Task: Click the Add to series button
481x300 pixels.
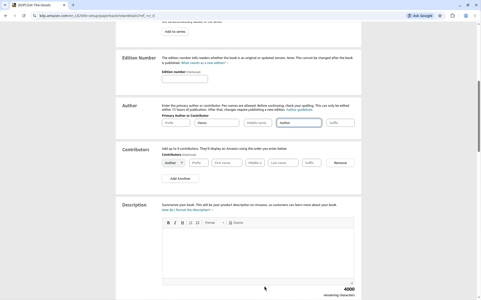Action: pyautogui.click(x=175, y=31)
